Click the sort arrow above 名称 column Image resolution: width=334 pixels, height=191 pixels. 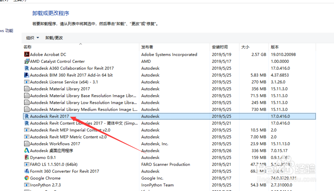pyautogui.click(x=80, y=44)
